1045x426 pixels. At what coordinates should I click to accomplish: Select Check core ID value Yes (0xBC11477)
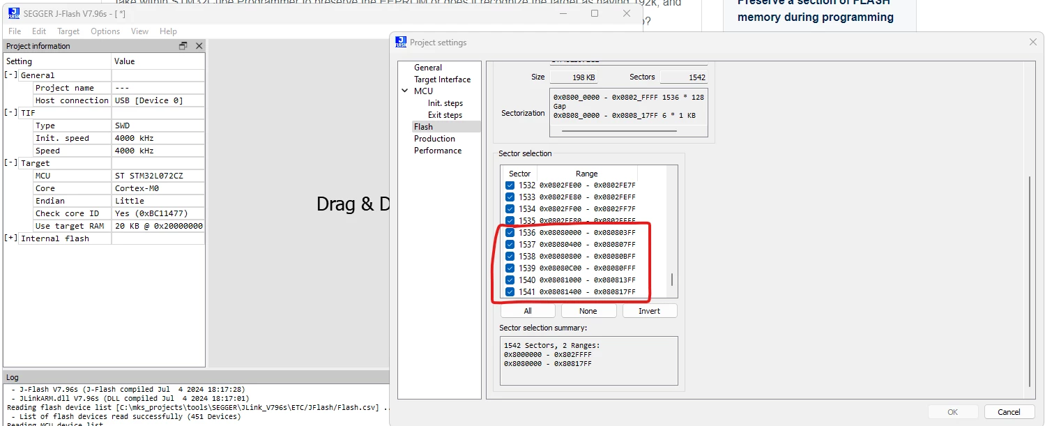click(x=158, y=213)
